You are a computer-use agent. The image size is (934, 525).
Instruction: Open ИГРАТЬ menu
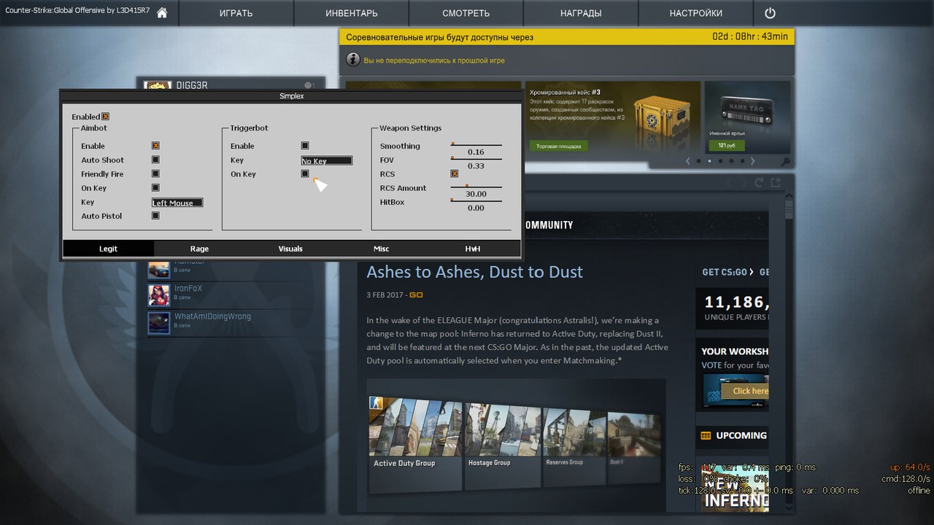click(236, 13)
